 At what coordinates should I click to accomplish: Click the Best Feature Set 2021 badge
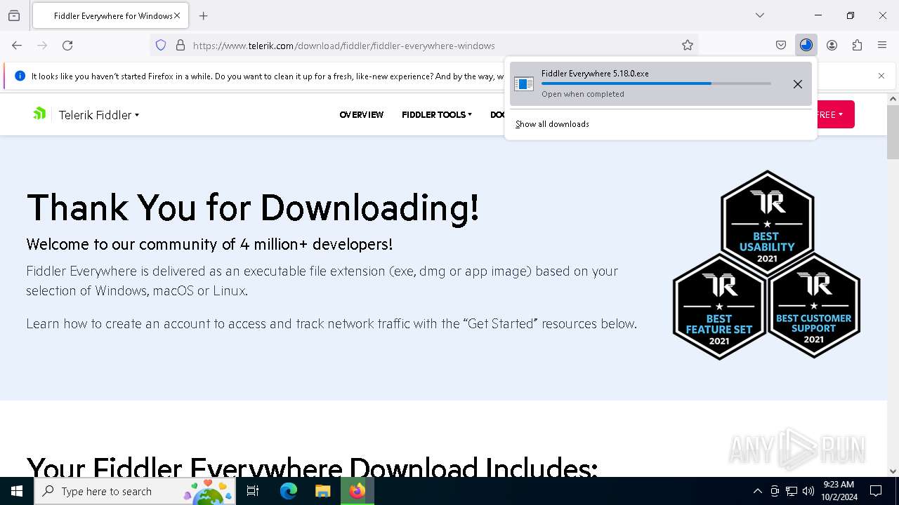[x=719, y=307]
